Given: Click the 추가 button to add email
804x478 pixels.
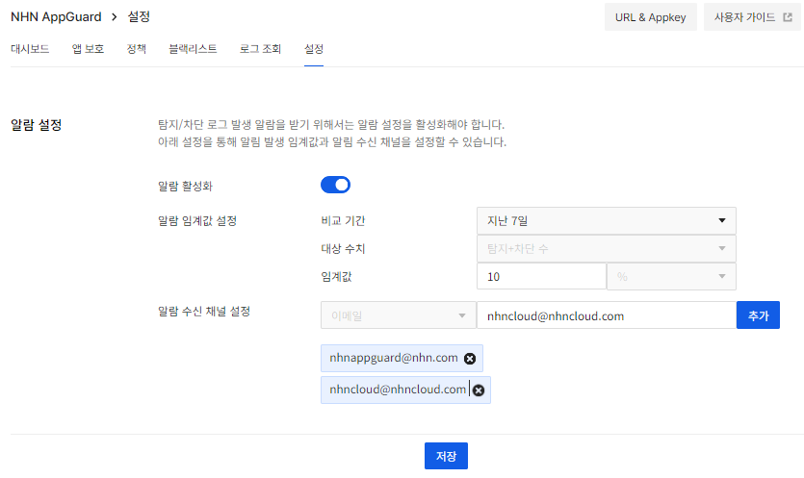Looking at the screenshot, I should tap(758, 315).
